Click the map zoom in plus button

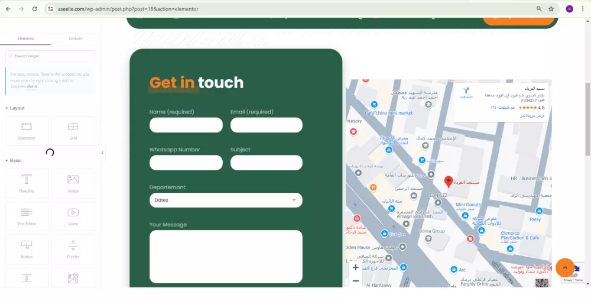point(355,267)
